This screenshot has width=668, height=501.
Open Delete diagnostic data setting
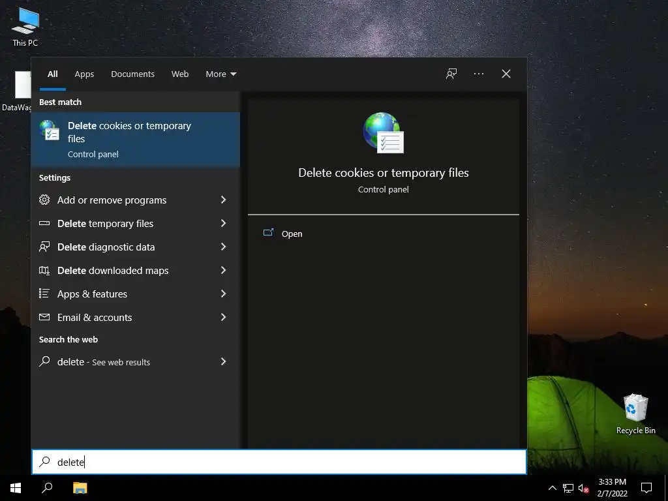click(x=136, y=247)
